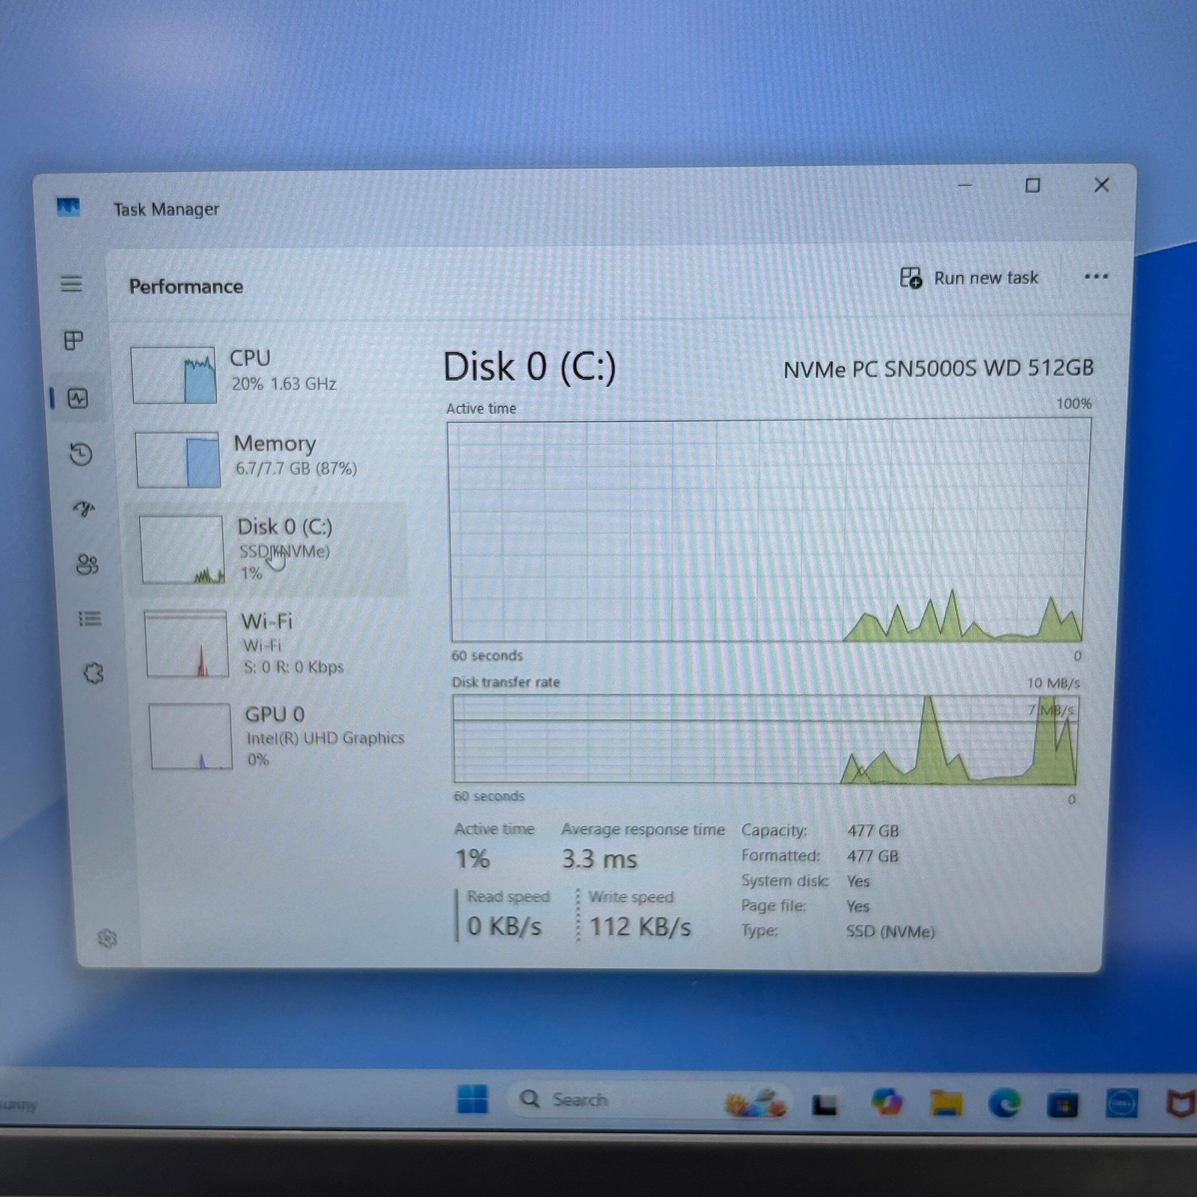Click the search highlights flower icon

click(756, 1102)
